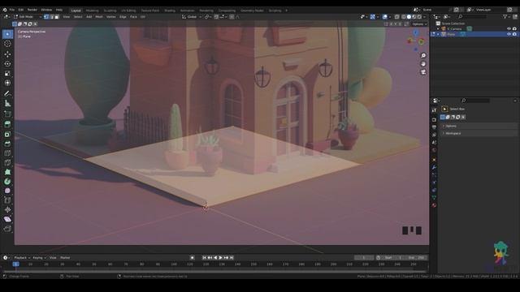Expand the Workspace panel in properties
This screenshot has height=292, width=520.
[479, 133]
